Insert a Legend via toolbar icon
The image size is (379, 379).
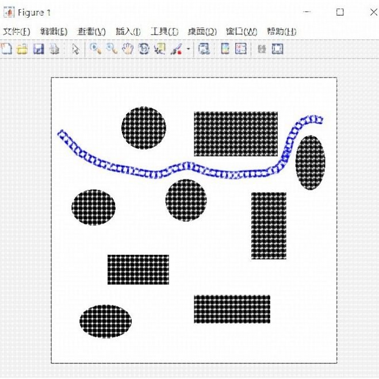tap(241, 49)
